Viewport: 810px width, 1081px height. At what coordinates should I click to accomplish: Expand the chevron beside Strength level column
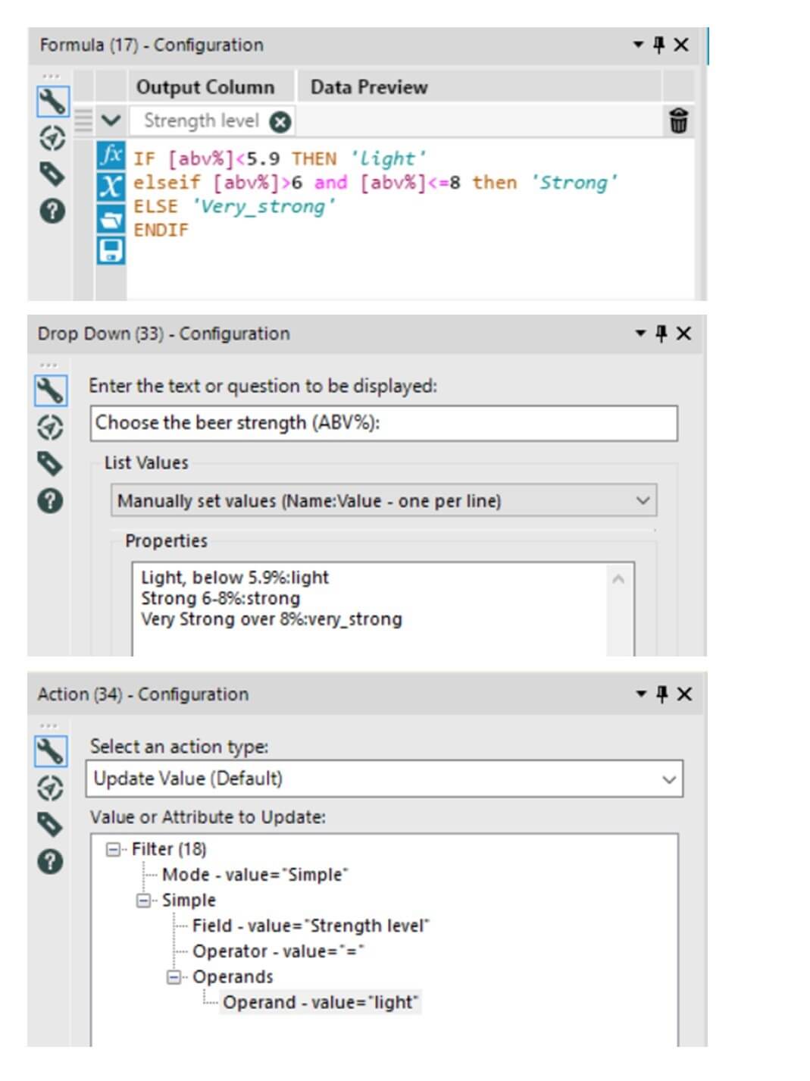[111, 121]
